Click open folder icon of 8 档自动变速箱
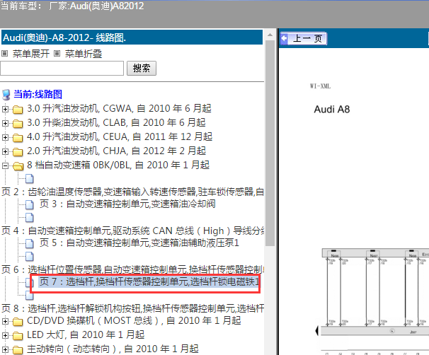The image size is (429, 355). pos(18,166)
